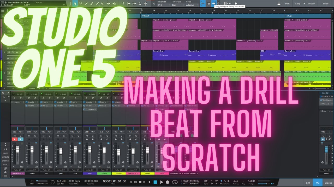
Task: Close the mixer console with X
Action: (x=3, y=93)
